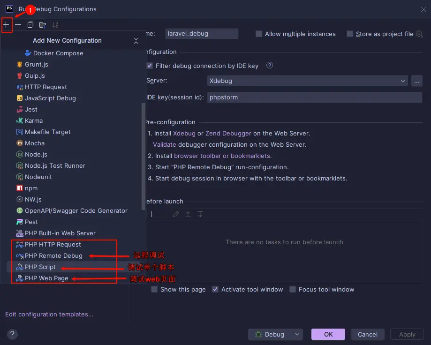Image resolution: width=431 pixels, height=345 pixels.
Task: Click the OK button
Action: point(328,334)
